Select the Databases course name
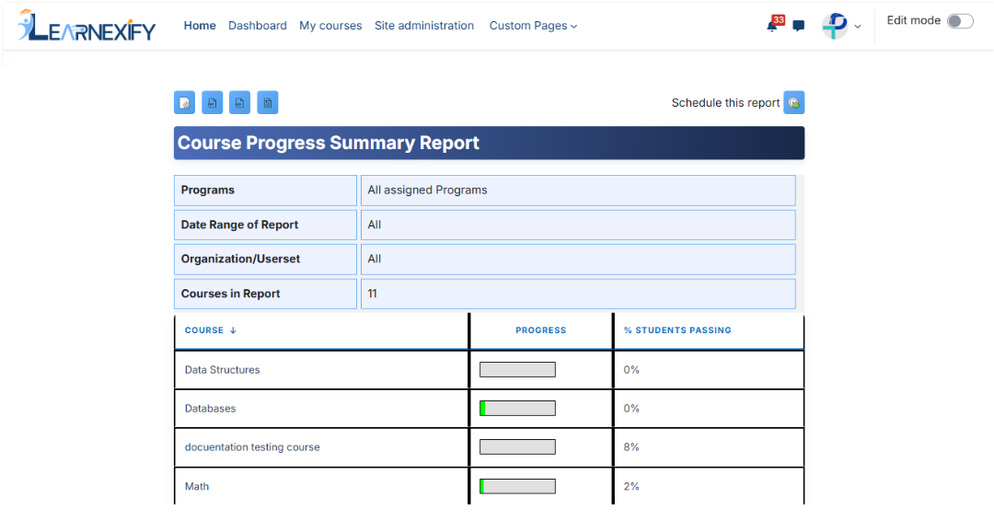 [x=210, y=409]
